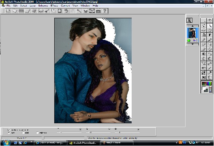The image size is (214, 146).
Task: Open the Effects menu
Action: [x=54, y=6]
